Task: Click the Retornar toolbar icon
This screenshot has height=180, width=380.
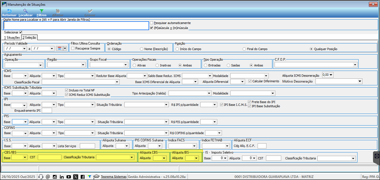Action: point(9,11)
